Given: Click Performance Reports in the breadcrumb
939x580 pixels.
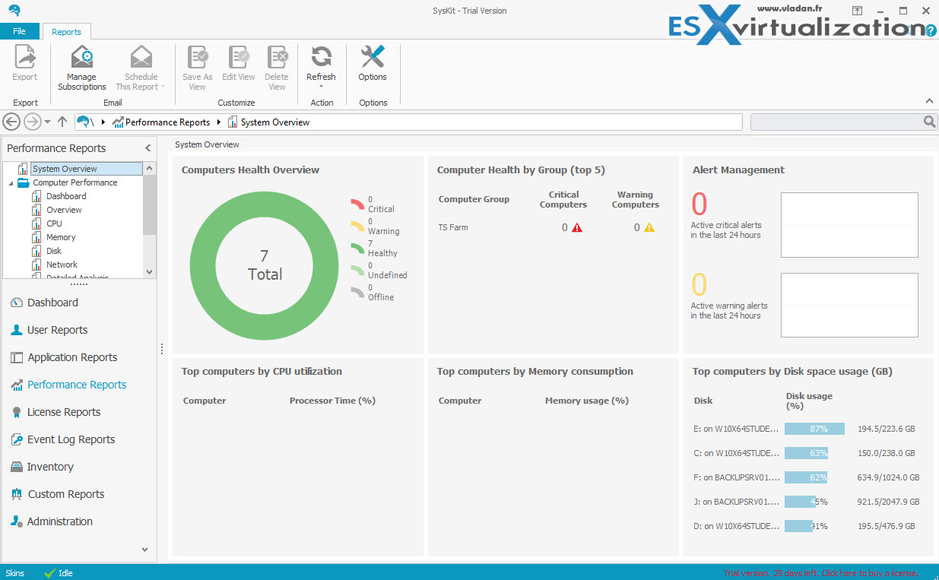Looking at the screenshot, I should [x=167, y=122].
